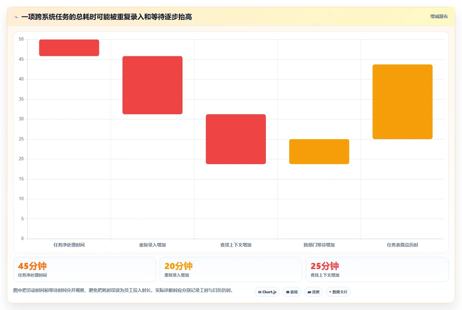Select the Chart.js tag chip

(x=267, y=292)
